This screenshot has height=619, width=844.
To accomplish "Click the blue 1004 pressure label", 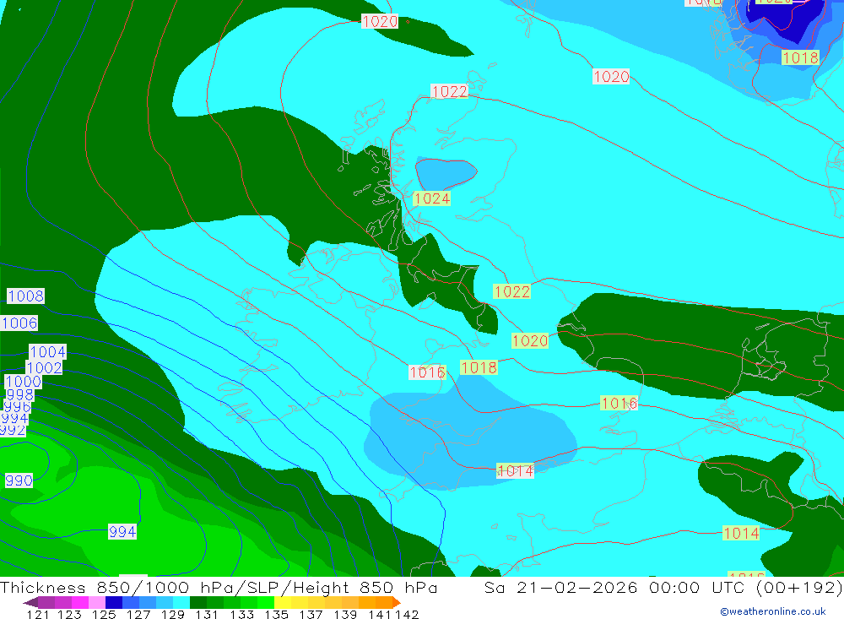I will [x=47, y=352].
